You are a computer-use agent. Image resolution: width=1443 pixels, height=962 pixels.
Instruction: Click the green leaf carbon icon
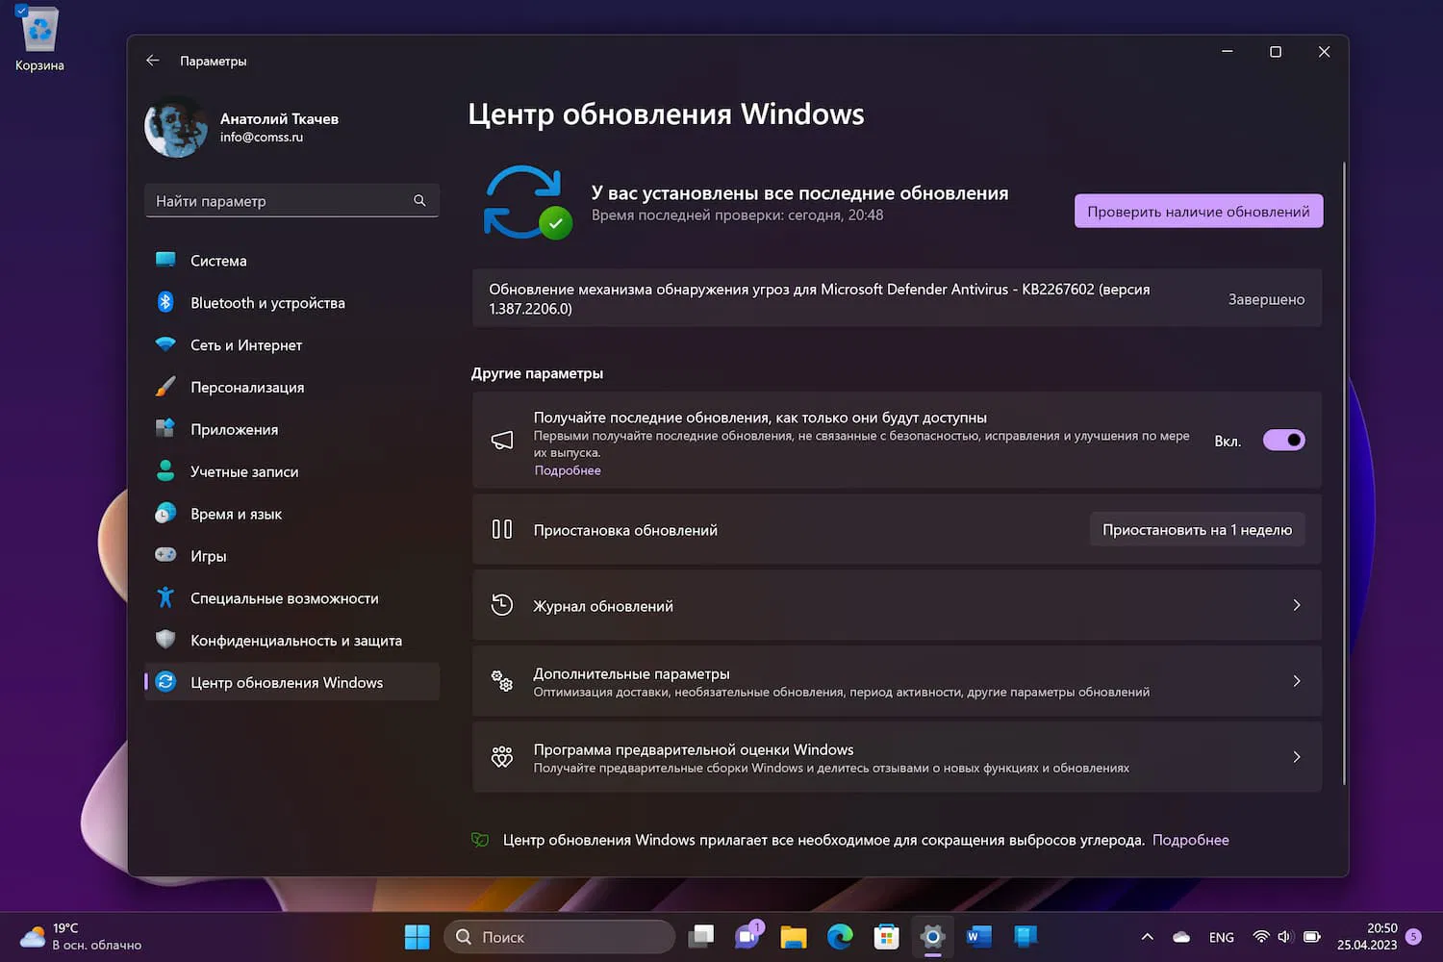click(x=480, y=840)
